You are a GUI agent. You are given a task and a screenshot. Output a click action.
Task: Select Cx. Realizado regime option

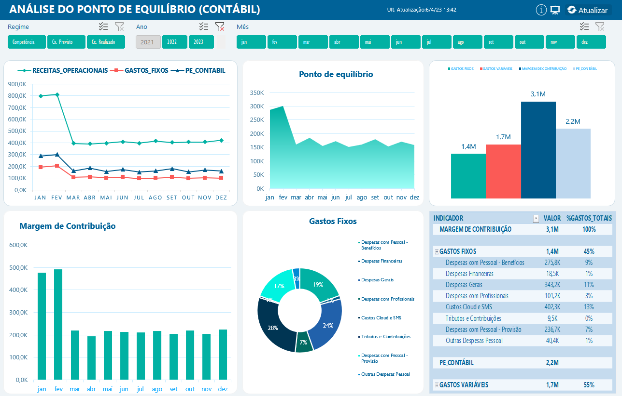click(106, 42)
